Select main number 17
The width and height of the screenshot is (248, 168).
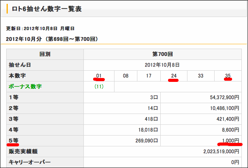149,76
